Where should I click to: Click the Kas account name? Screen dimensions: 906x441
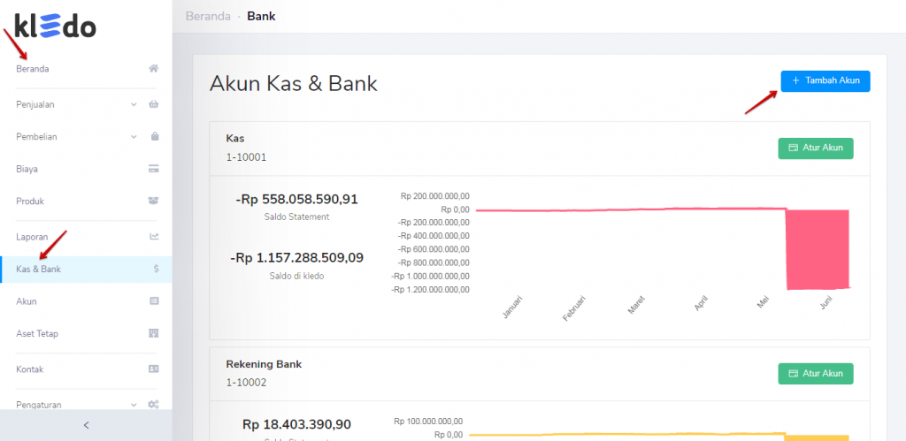point(235,139)
